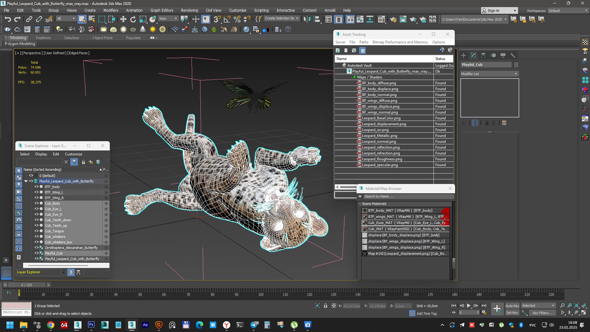
Task: Click the Undo arrow icon
Action: (x=8, y=19)
